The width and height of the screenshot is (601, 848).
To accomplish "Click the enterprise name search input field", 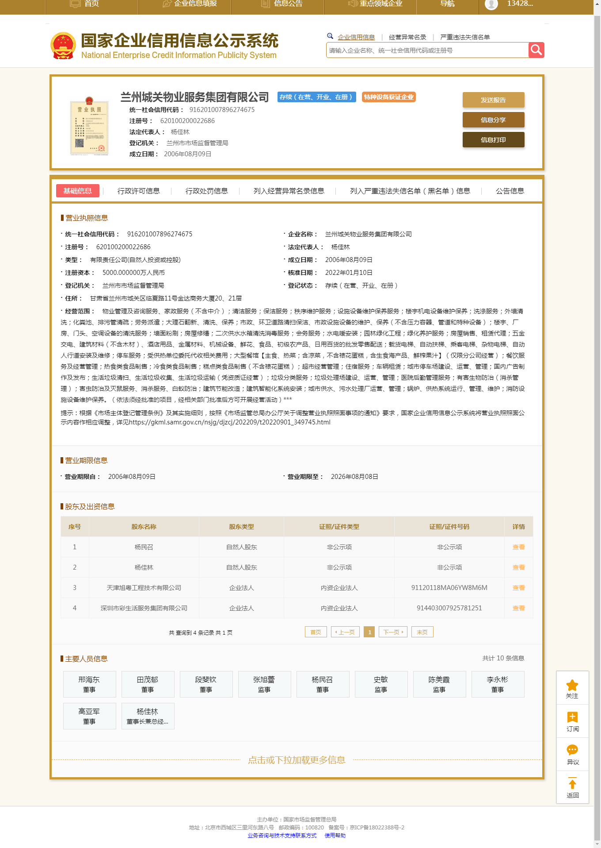I will [x=427, y=50].
